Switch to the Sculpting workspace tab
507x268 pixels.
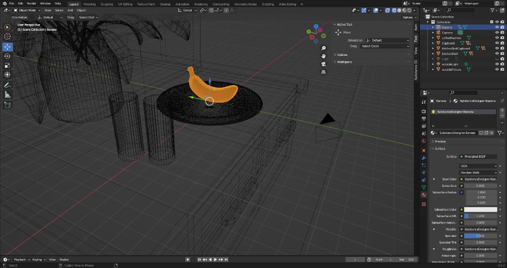tap(106, 4)
